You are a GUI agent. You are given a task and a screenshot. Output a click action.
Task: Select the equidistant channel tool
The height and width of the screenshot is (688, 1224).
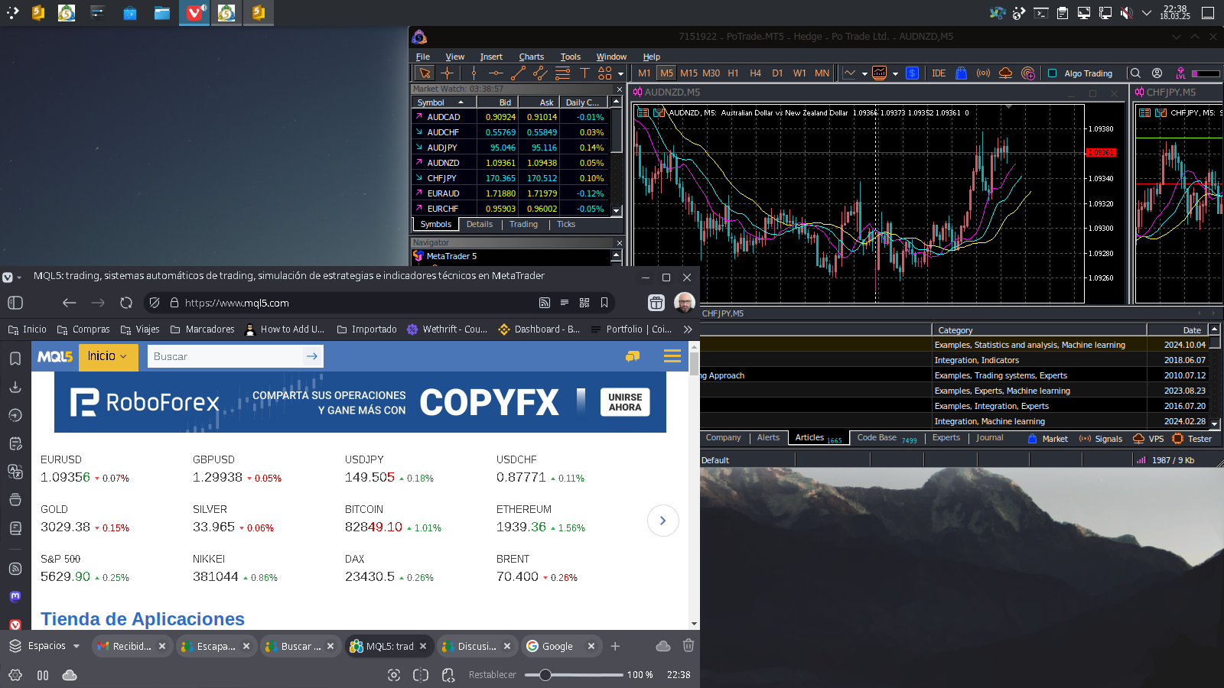pos(540,73)
